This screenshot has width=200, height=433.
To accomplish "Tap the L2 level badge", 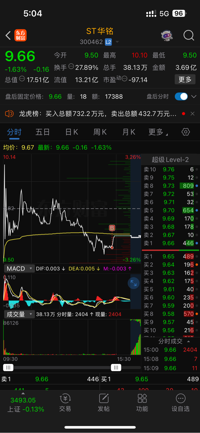I will (108, 42).
